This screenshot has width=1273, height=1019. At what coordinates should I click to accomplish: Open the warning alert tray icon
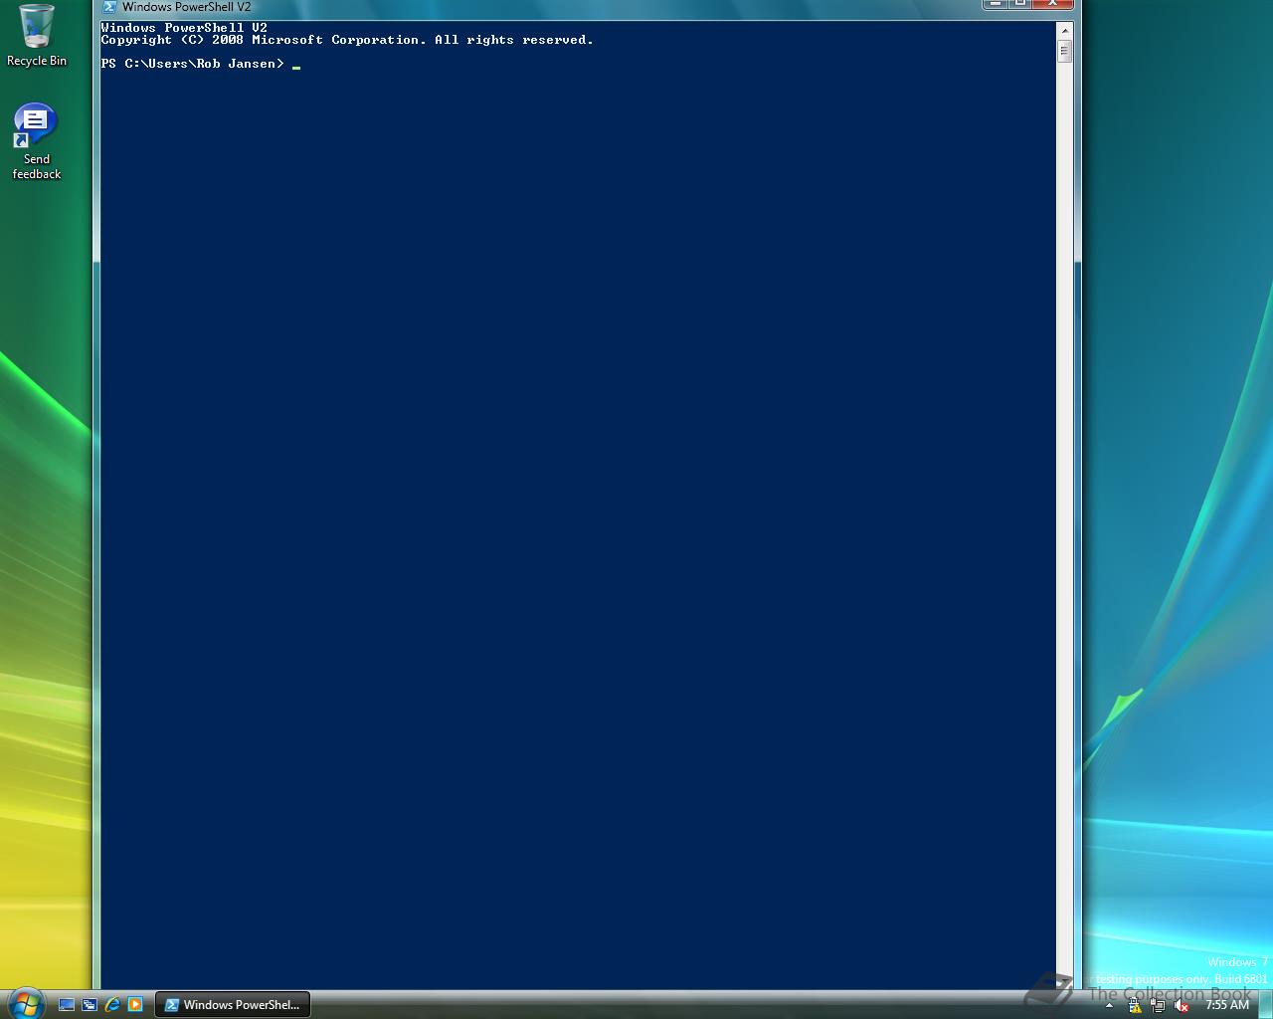(1135, 1006)
